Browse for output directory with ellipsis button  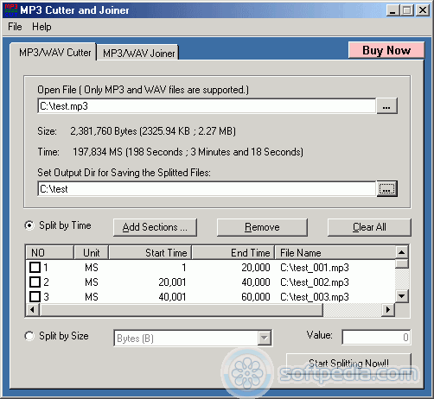click(x=386, y=189)
